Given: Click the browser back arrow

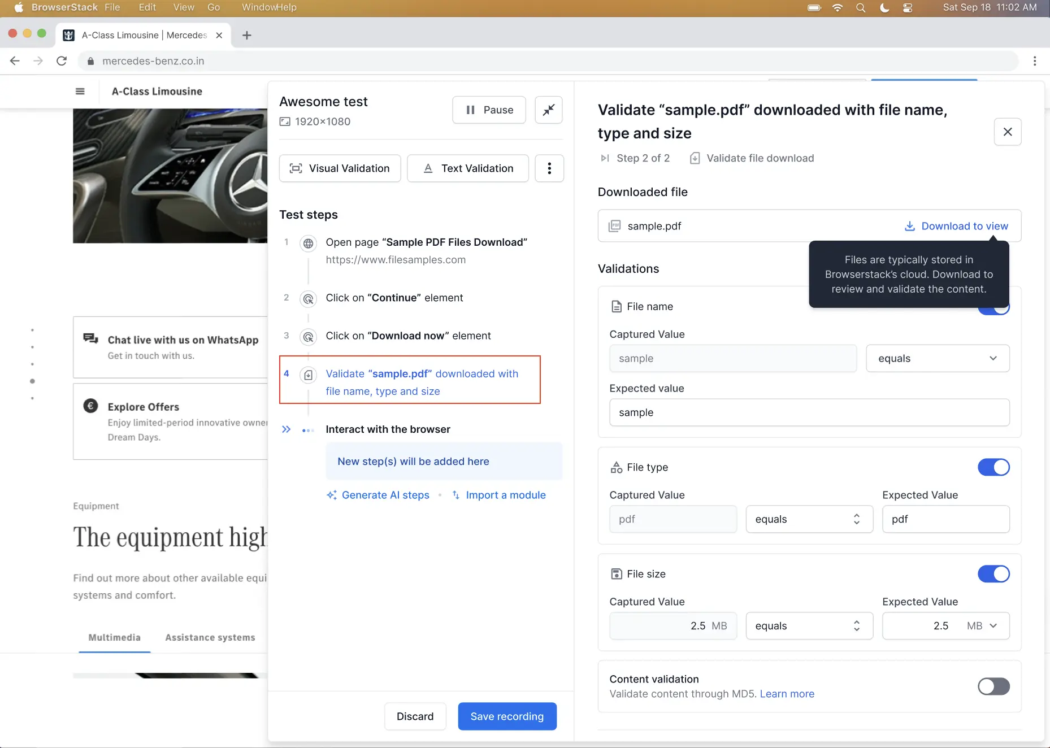Looking at the screenshot, I should pyautogui.click(x=15, y=61).
